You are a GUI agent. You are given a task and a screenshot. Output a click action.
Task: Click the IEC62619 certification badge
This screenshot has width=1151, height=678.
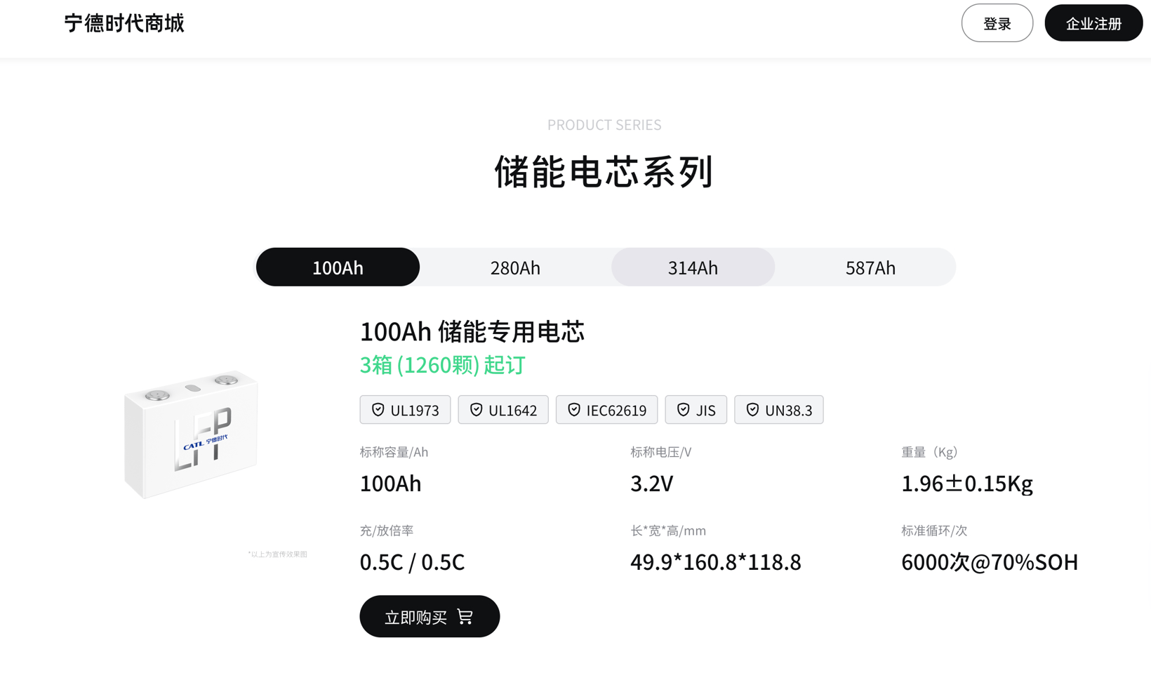coord(606,410)
